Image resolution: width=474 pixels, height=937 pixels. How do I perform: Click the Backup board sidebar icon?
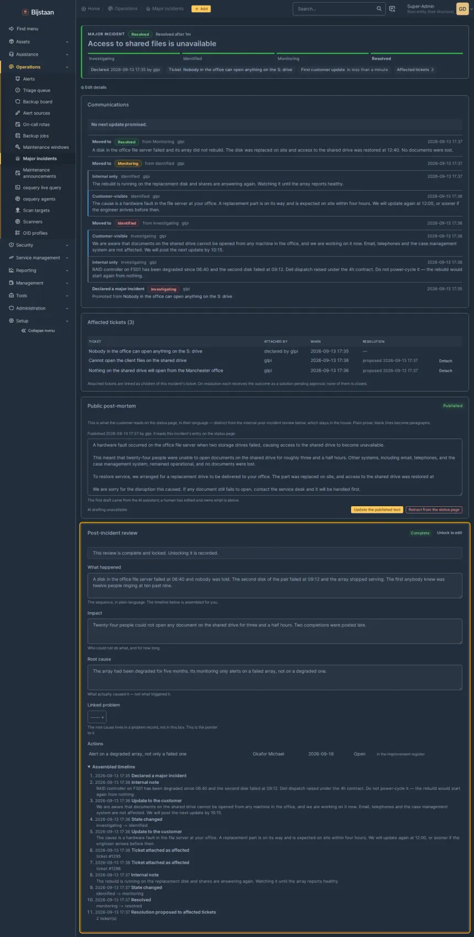pos(18,102)
